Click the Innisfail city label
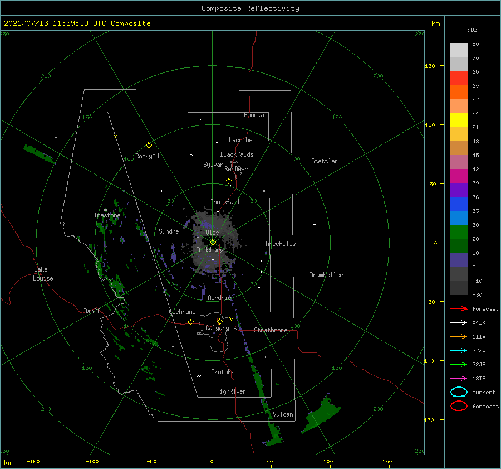Image resolution: width=501 pixels, height=469 pixels. 225,202
